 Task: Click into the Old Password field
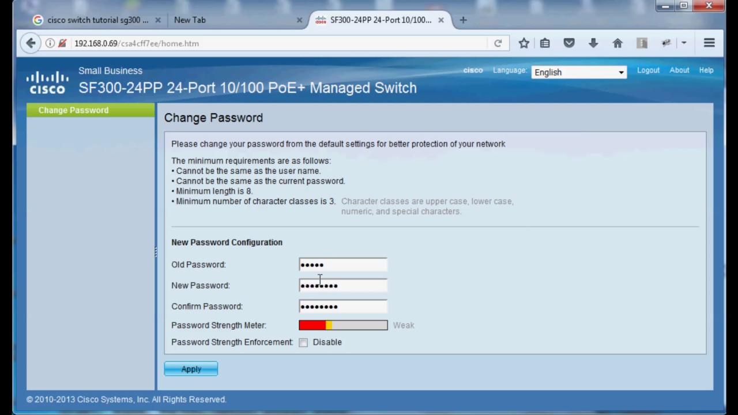343,265
